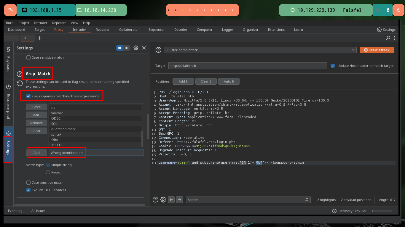Click the Target URL field
Screen dimensions: 405x227
click(248, 66)
